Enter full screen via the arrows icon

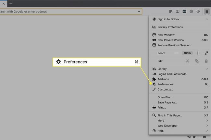pyautogui.click(x=206, y=53)
